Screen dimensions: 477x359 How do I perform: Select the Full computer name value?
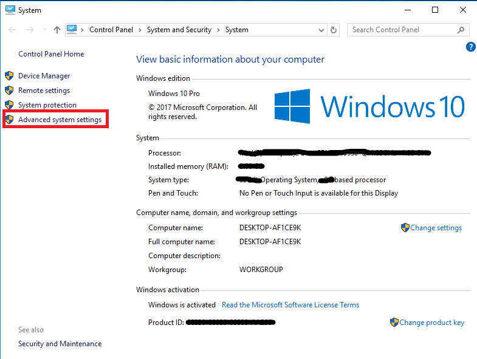270,242
